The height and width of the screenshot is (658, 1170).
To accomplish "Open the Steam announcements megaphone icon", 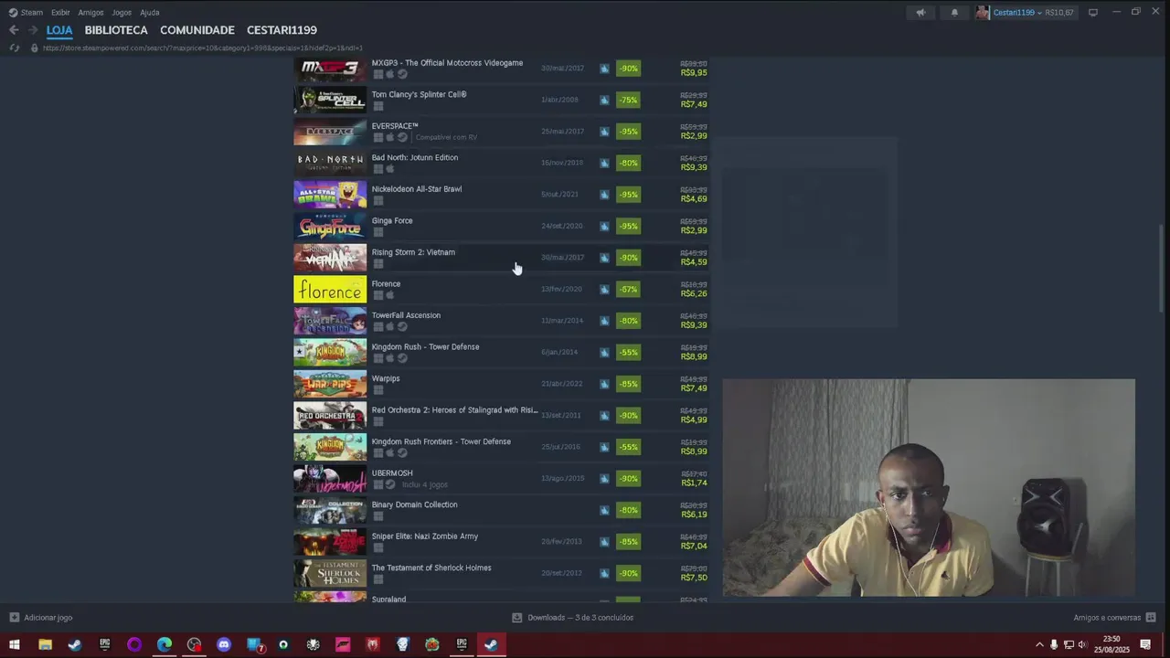I will [920, 13].
